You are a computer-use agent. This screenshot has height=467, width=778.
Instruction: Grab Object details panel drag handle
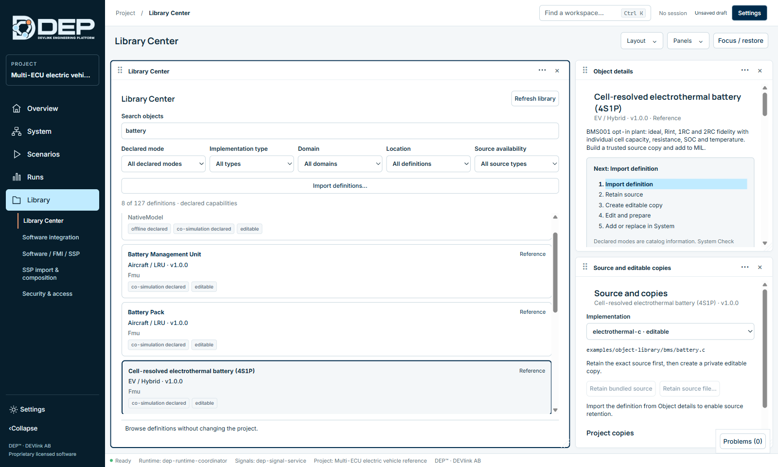585,71
